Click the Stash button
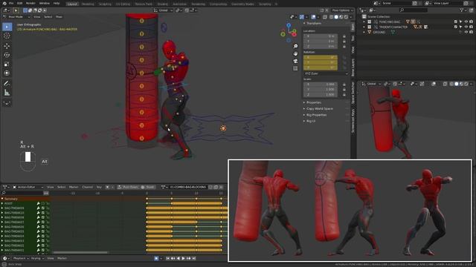The image size is (476, 267). [x=148, y=187]
